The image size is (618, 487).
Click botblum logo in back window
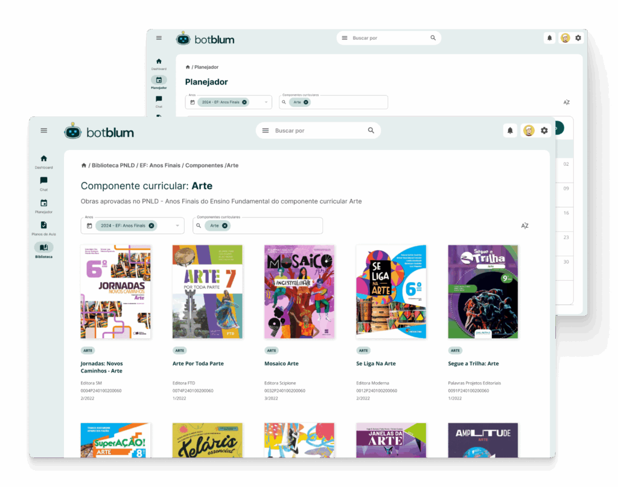(205, 39)
